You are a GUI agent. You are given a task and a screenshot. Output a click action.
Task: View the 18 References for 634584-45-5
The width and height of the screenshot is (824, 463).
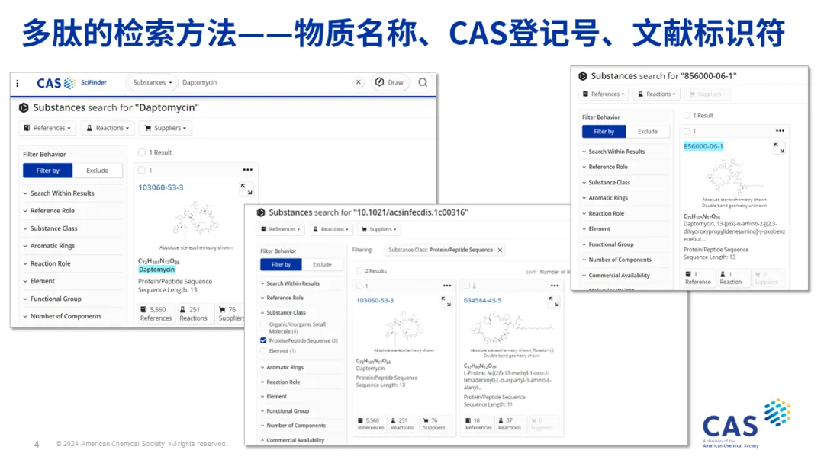(478, 423)
